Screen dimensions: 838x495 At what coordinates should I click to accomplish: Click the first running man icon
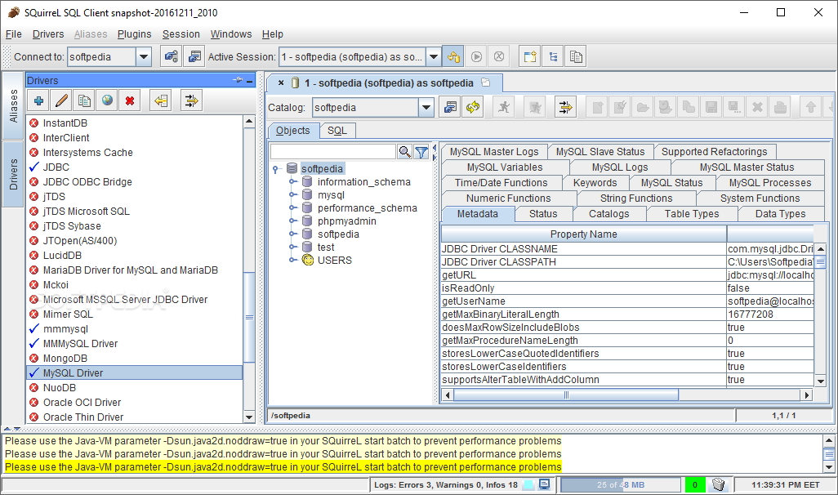[x=503, y=108]
